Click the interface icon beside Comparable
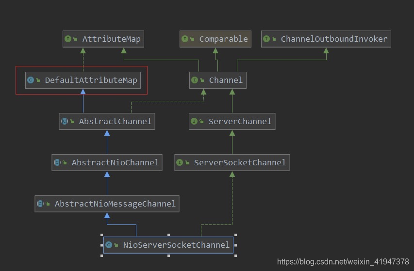 pyautogui.click(x=185, y=39)
